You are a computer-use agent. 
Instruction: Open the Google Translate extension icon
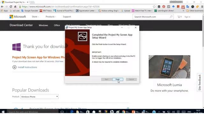coord(188,7)
